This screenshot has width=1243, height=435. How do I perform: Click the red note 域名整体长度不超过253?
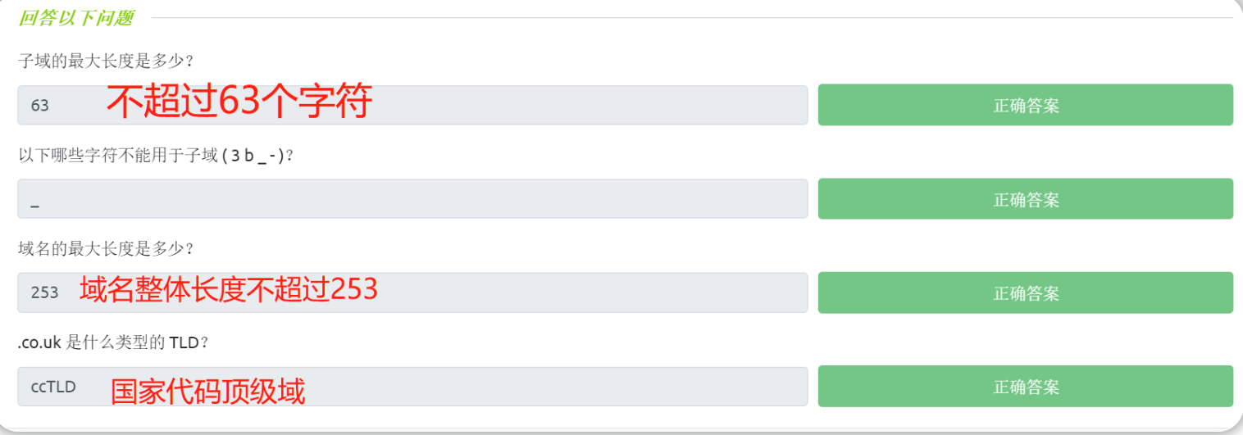(x=228, y=289)
